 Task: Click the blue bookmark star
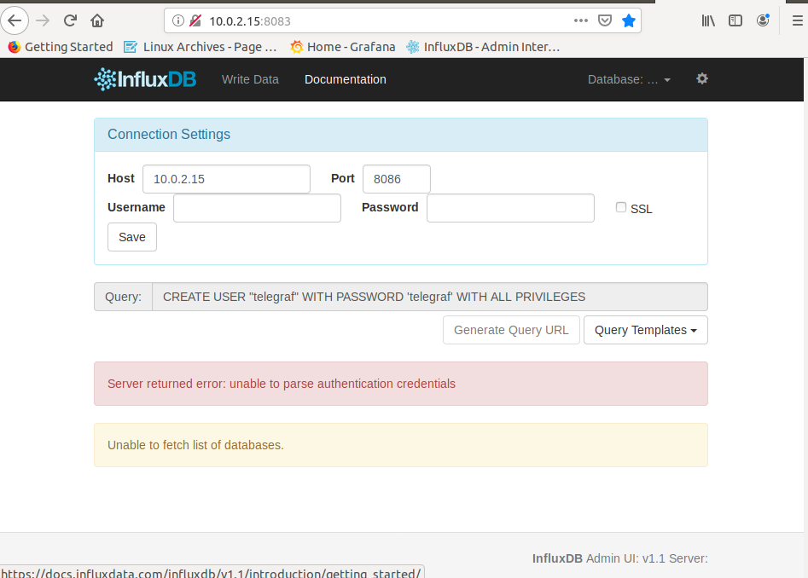(629, 20)
